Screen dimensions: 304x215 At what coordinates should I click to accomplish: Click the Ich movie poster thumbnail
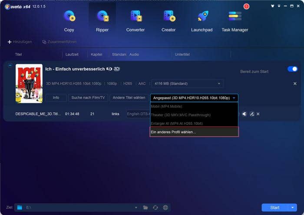[29, 84]
